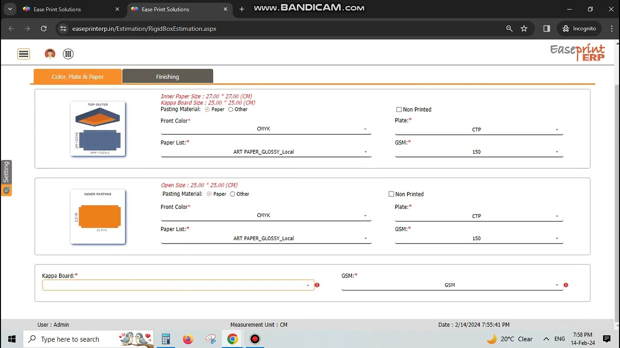Reload the page with refresh icon
The image size is (620, 348).
point(44,29)
